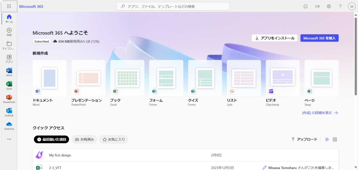The height and width of the screenshot is (170, 358).
Task: Click the 2-3_VTT Excel file icon
Action: (39, 168)
